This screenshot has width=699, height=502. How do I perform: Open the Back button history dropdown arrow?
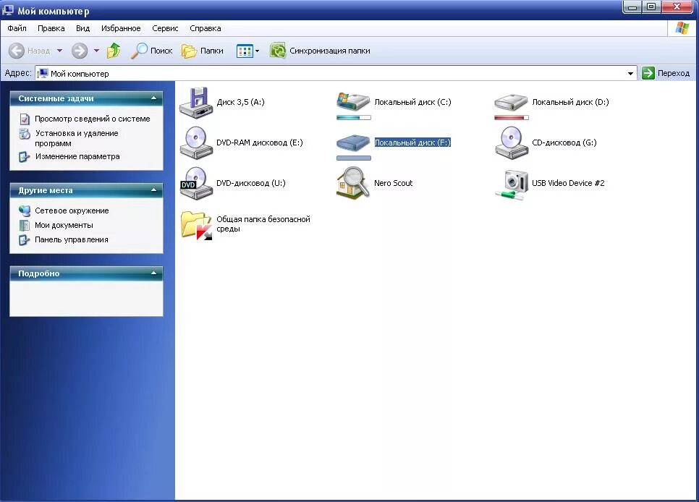pyautogui.click(x=60, y=51)
